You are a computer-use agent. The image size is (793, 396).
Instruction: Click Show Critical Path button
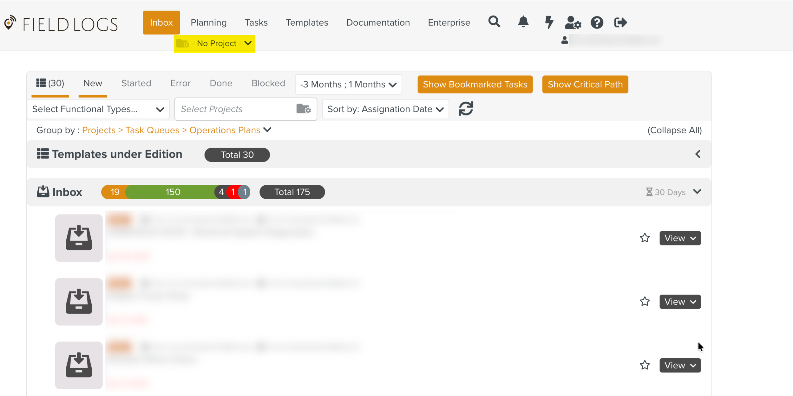coord(585,84)
